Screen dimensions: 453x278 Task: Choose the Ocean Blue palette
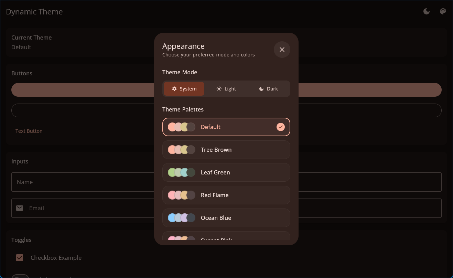(x=226, y=218)
